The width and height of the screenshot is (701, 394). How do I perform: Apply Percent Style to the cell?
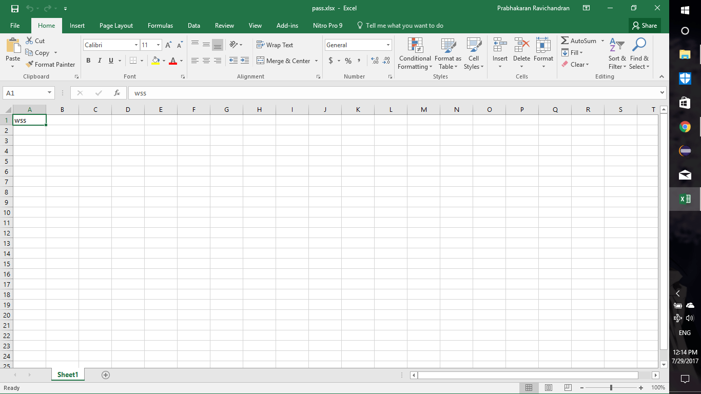pyautogui.click(x=348, y=61)
